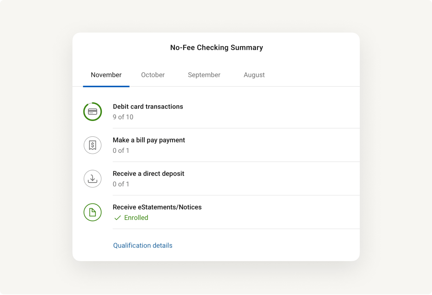Click the No-Fee Checking Summary title
Image resolution: width=432 pixels, height=295 pixels.
click(x=216, y=48)
